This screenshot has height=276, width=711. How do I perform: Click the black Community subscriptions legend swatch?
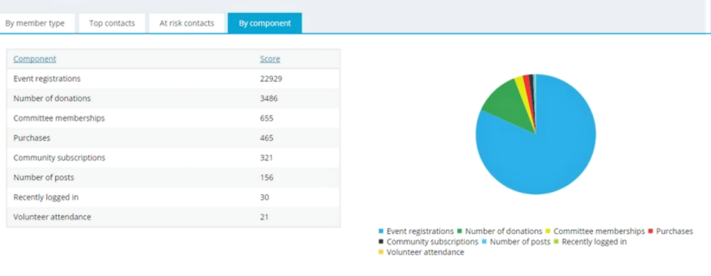click(381, 241)
